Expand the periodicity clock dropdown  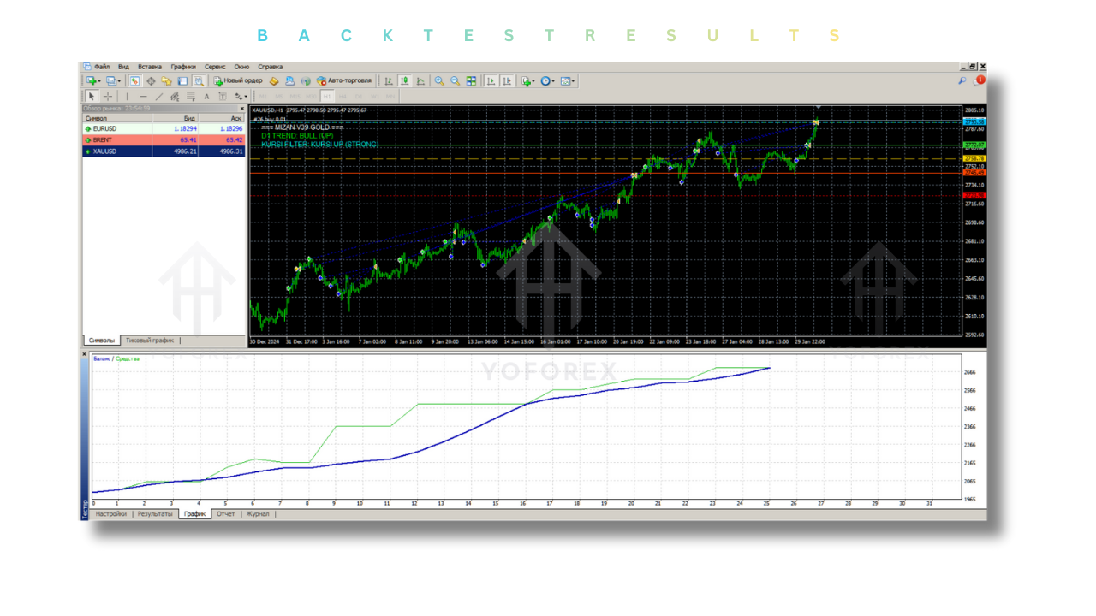tap(555, 81)
